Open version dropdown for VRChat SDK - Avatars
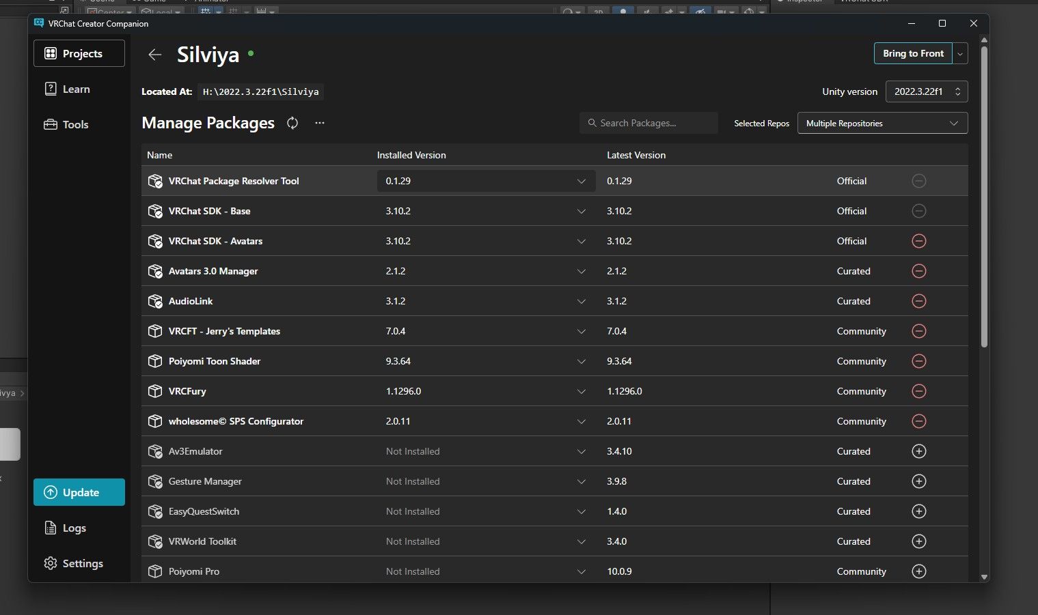Viewport: 1038px width, 615px height. (486, 241)
